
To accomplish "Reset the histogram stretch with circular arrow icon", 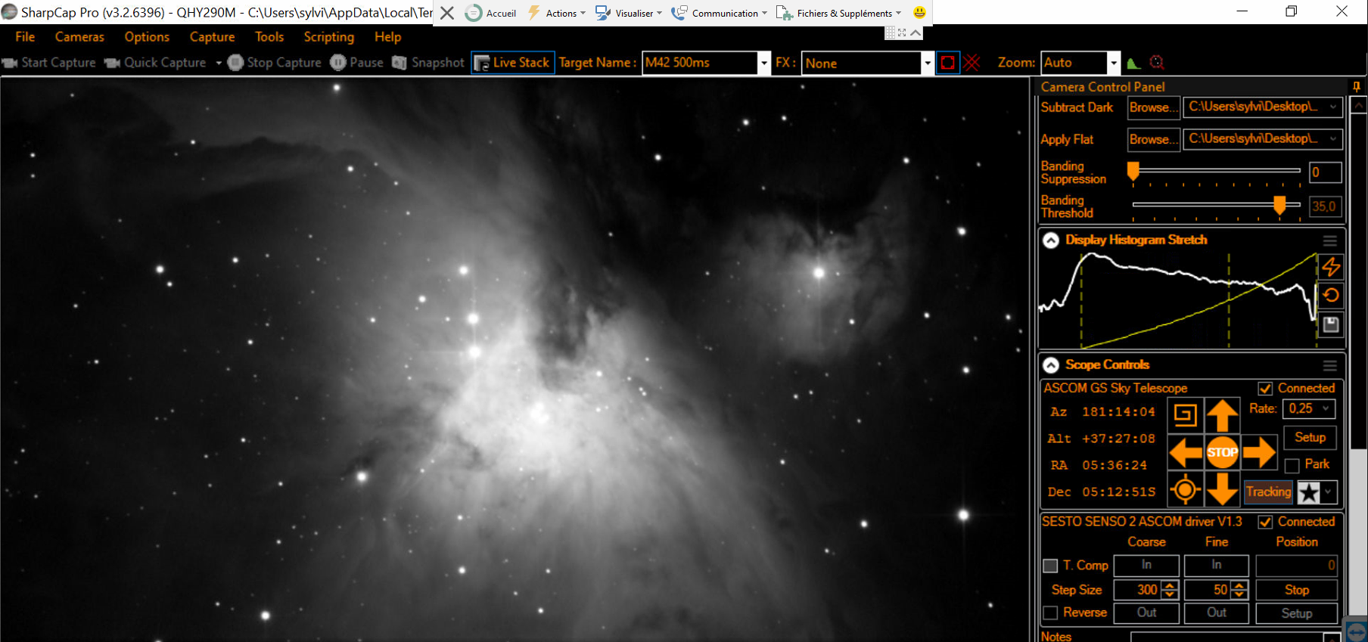I will [1331, 296].
